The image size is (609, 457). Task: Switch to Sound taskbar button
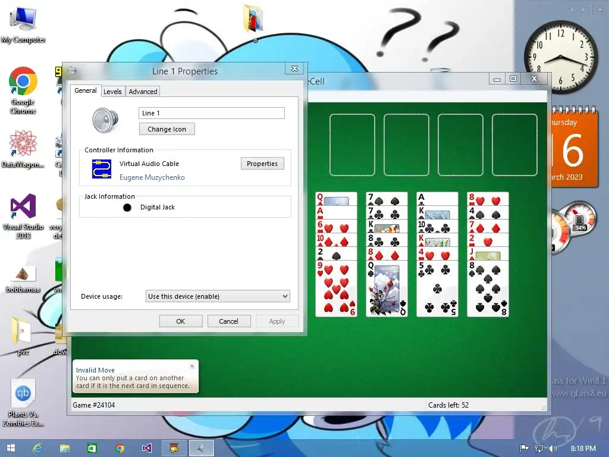click(x=201, y=448)
